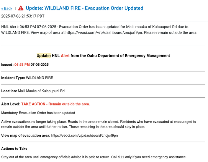Open the Update: WILDLAND FIRE title heading

[85, 8]
